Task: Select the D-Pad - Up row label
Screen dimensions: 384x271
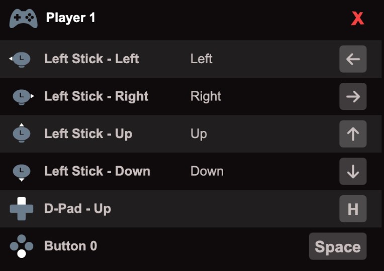Action: (77, 209)
